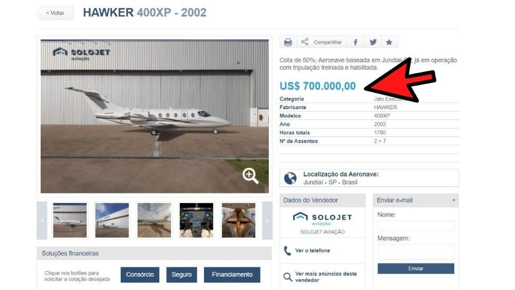The image size is (515, 290).
Task: Open Ver mais anúncios deste vendedor
Action: tap(326, 277)
